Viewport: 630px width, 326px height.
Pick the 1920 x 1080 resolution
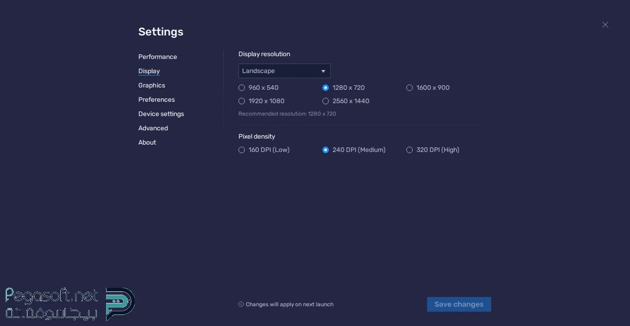(242, 101)
